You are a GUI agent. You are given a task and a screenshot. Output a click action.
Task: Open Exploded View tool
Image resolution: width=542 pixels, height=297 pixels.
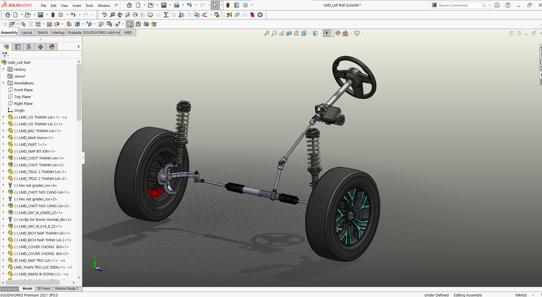(x=118, y=24)
